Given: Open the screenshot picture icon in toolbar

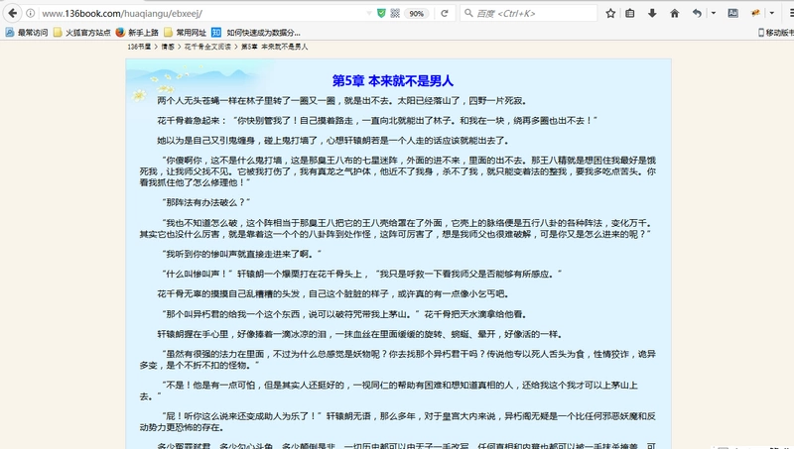Looking at the screenshot, I should tap(732, 13).
